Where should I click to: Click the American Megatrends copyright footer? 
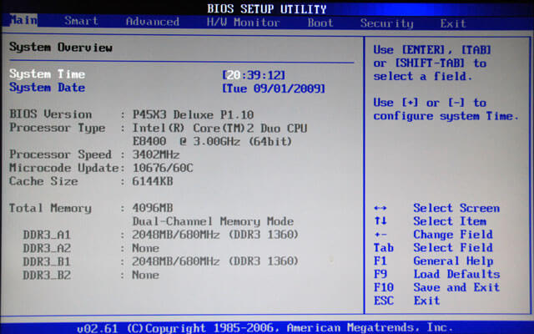265,328
